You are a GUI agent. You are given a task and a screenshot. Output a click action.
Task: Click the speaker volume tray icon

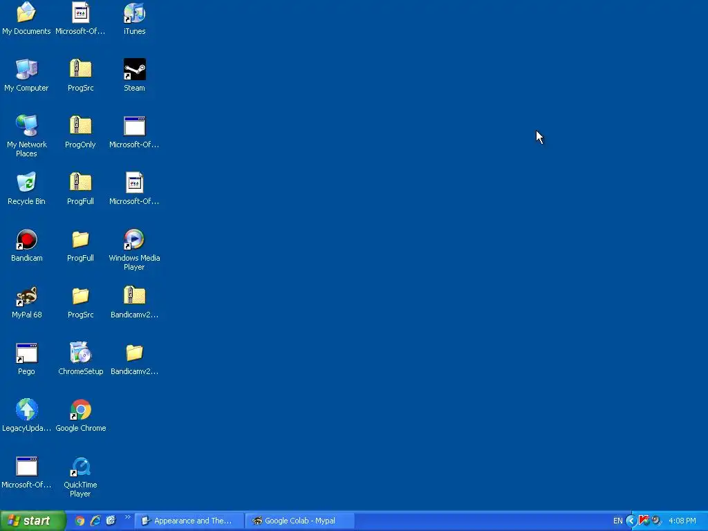pos(655,521)
